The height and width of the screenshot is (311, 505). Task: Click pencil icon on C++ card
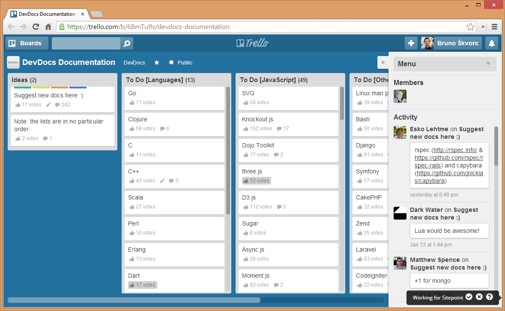[162, 181]
